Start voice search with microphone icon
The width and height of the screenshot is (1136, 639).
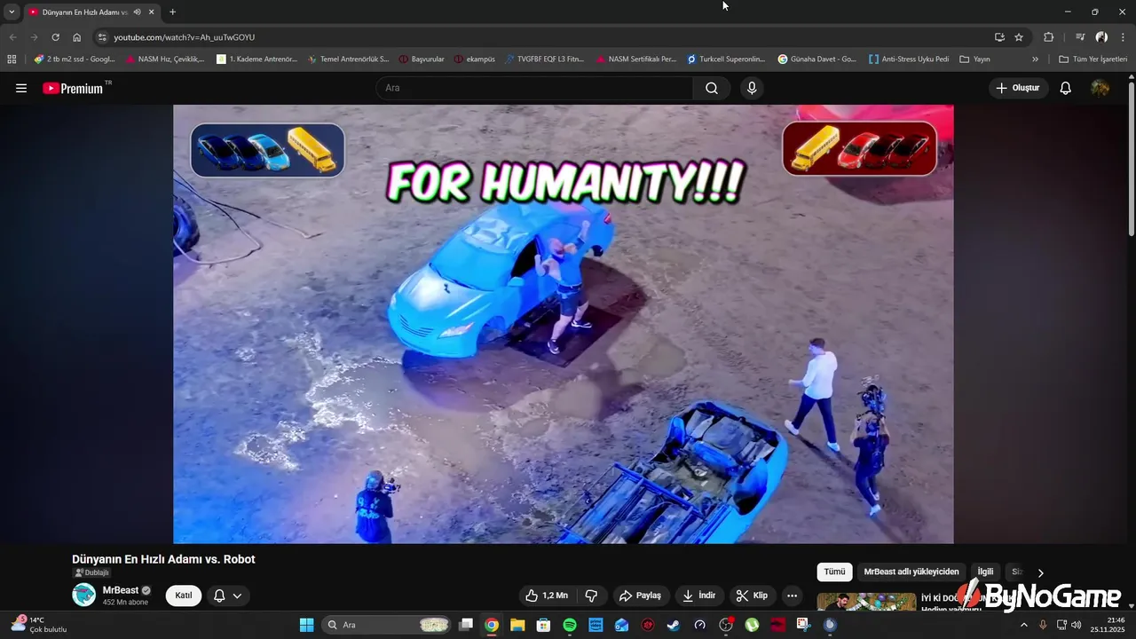coord(752,88)
